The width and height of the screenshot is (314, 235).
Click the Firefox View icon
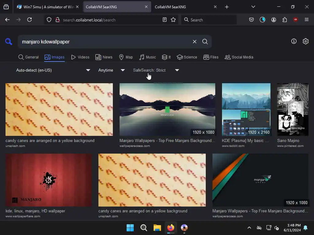click(6, 7)
